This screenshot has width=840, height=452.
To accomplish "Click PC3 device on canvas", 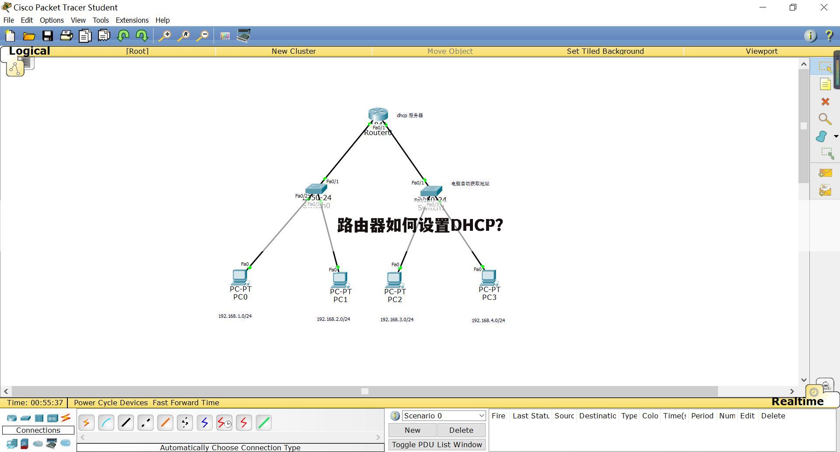I will [x=489, y=278].
